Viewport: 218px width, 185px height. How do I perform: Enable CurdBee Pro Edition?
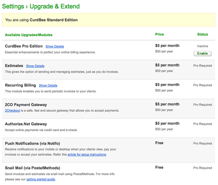point(202,53)
